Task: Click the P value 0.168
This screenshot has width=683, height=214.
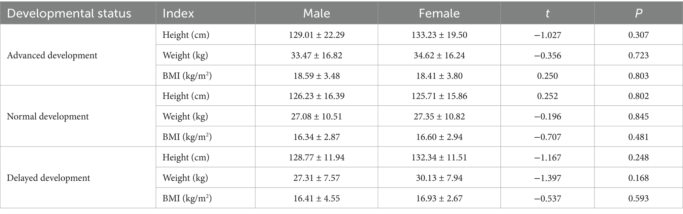Action: pos(638,178)
